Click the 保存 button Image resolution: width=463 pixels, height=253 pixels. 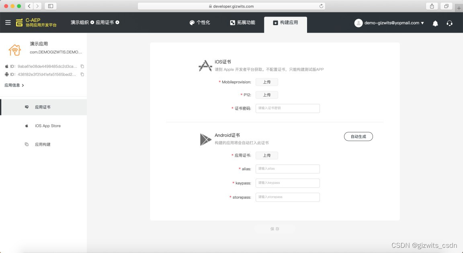(x=275, y=229)
